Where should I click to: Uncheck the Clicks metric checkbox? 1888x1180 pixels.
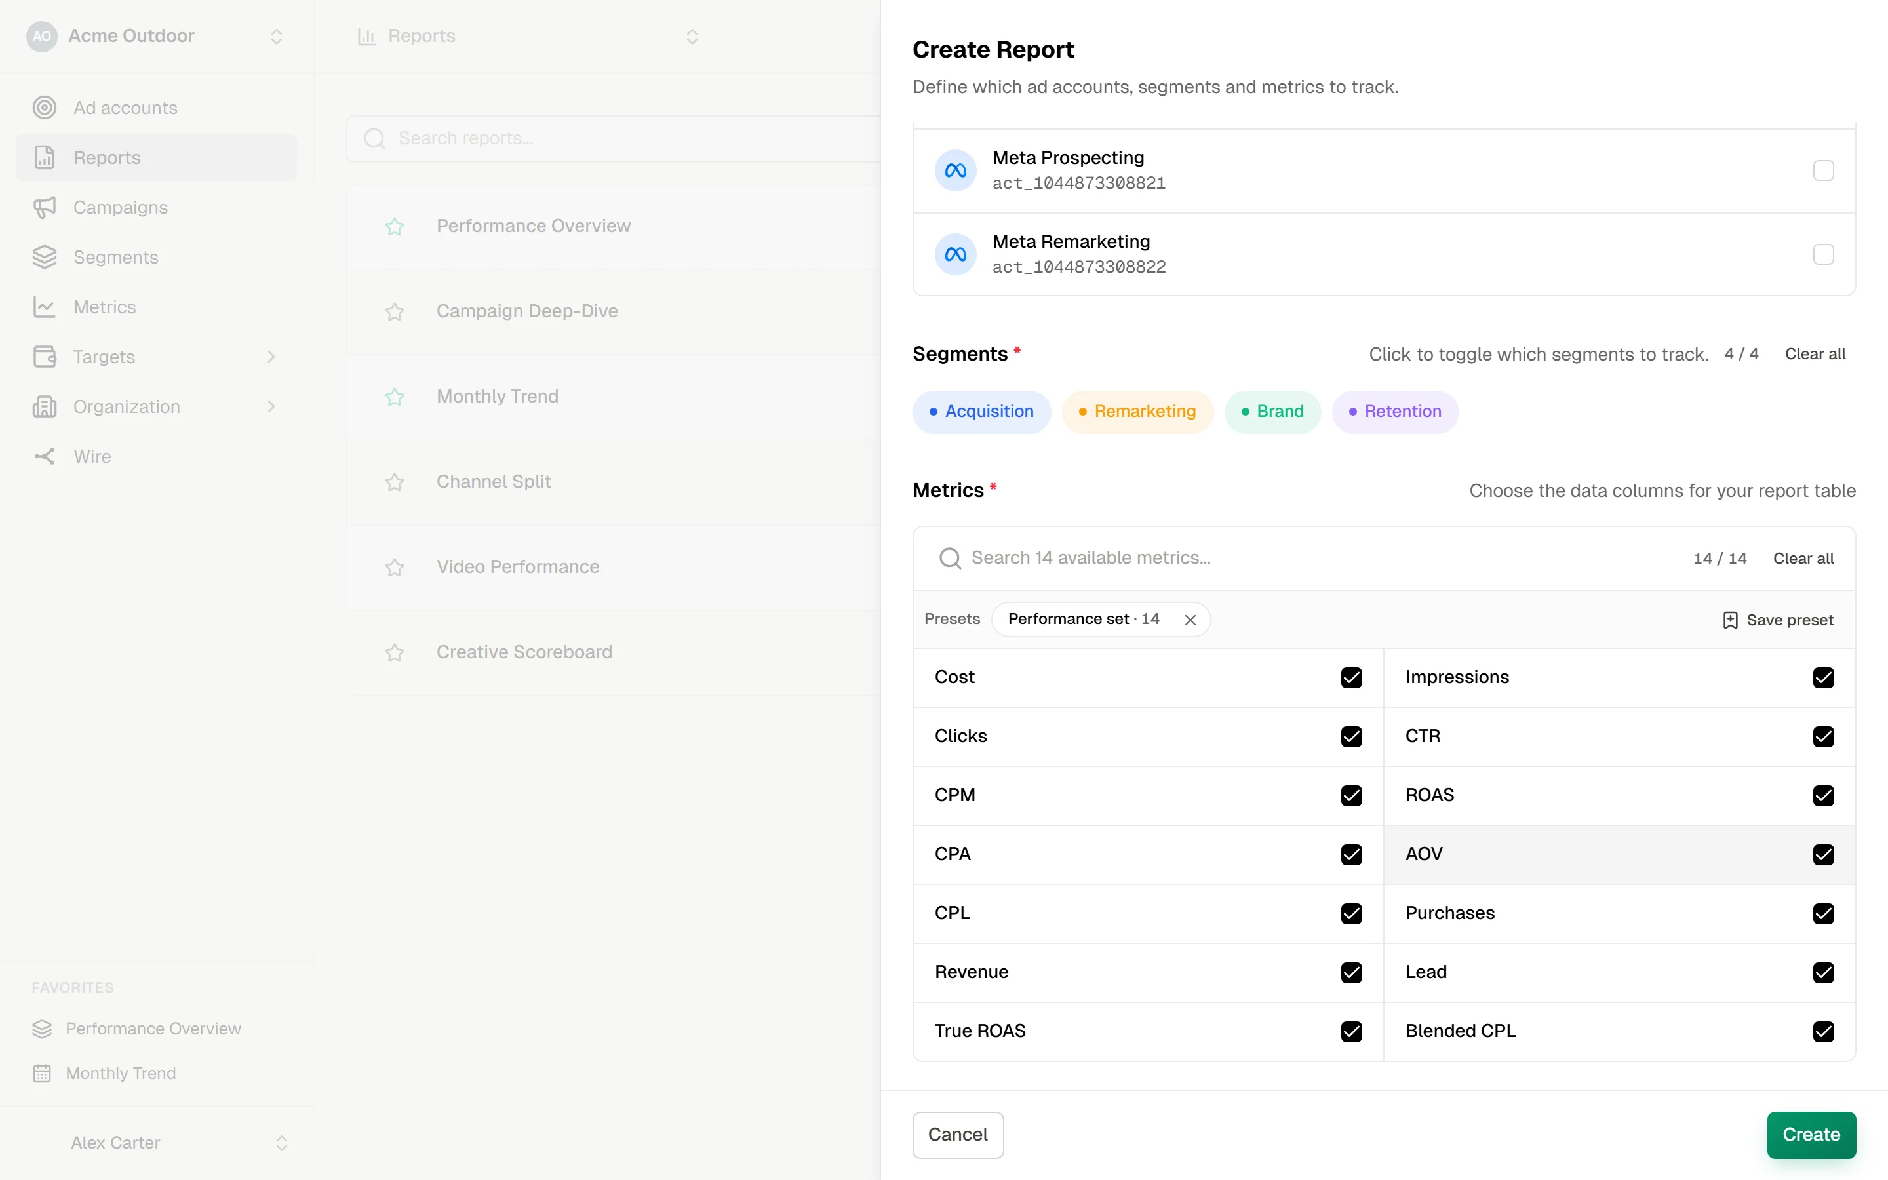coord(1351,736)
